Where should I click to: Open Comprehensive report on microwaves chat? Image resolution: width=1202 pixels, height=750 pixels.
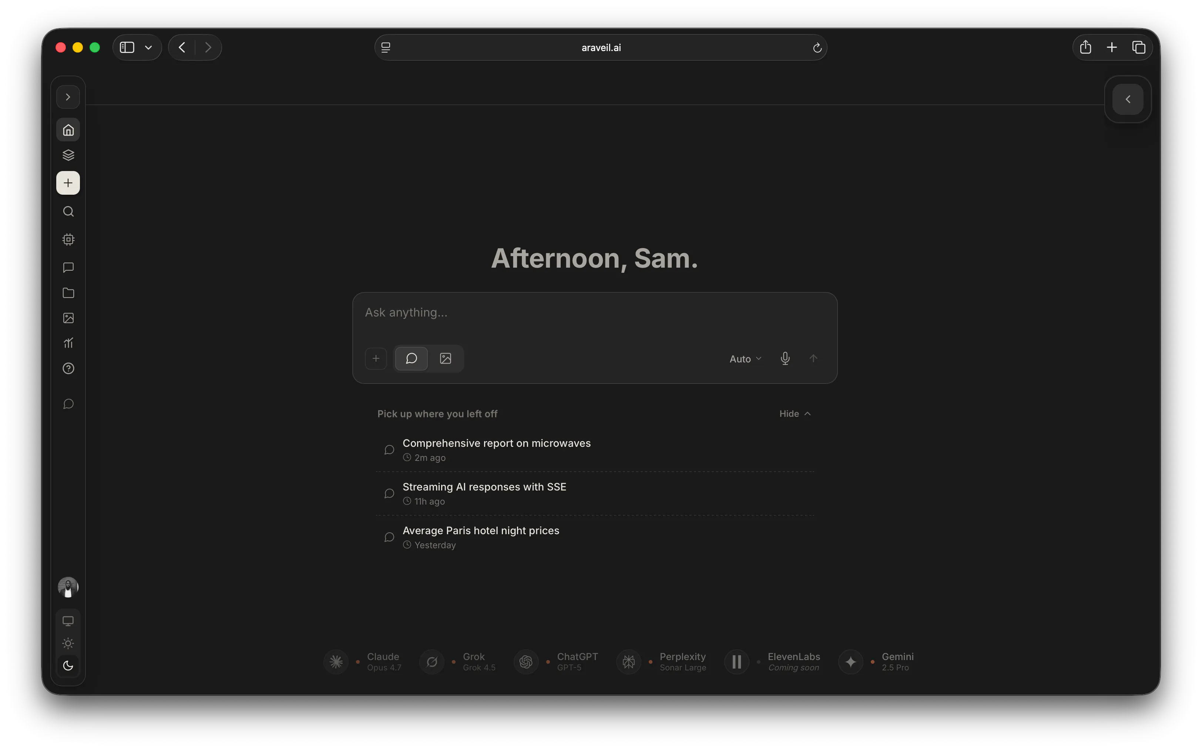595,450
